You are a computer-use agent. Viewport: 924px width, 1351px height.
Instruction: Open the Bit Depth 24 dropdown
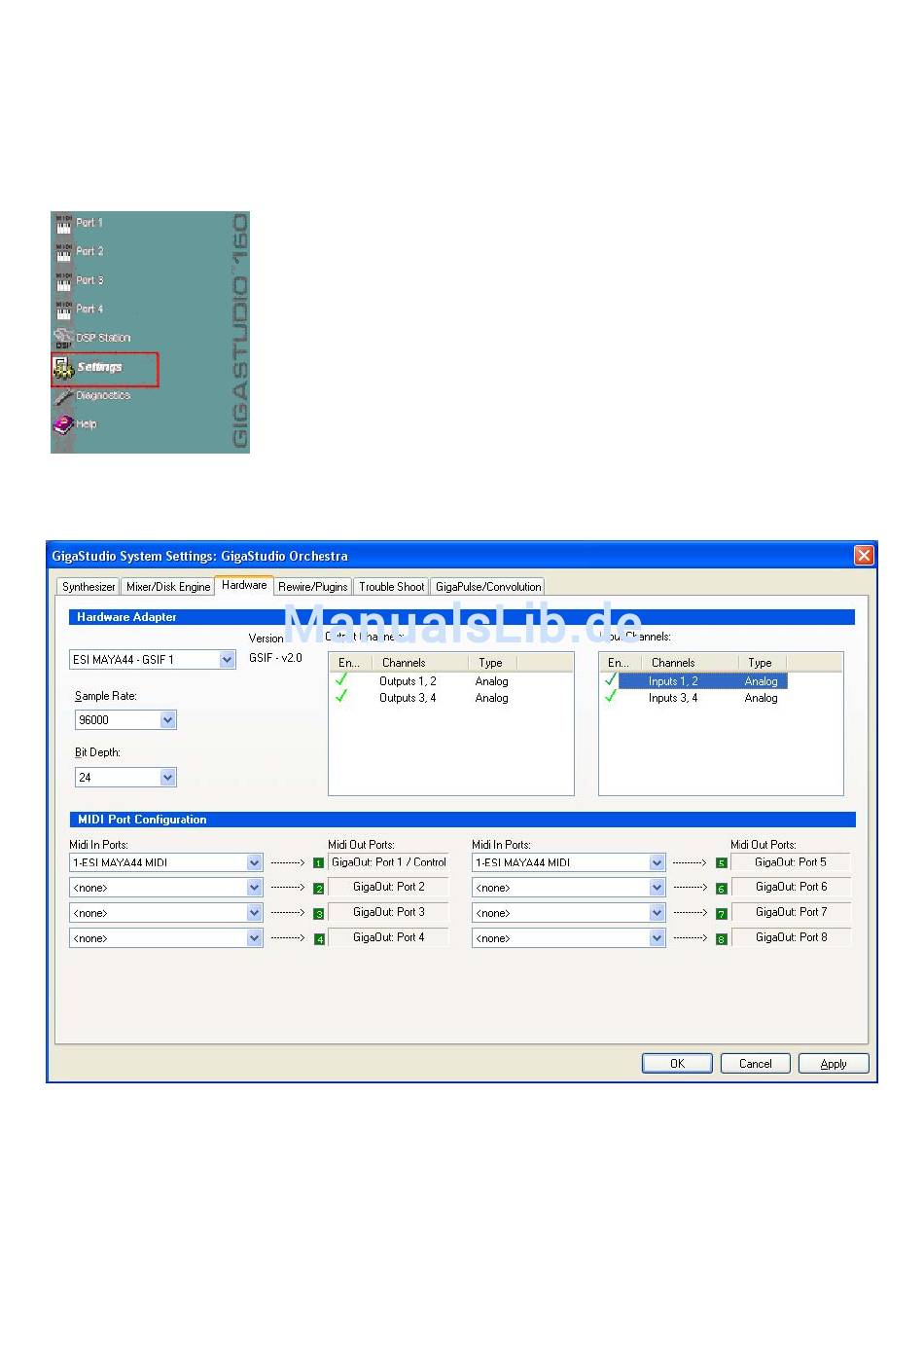point(167,778)
